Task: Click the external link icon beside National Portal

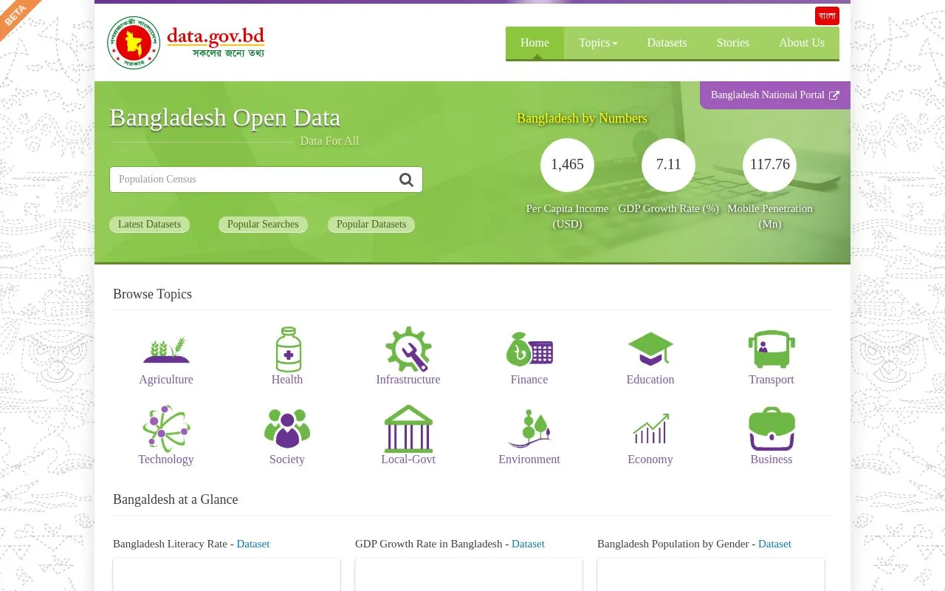Action: tap(834, 95)
